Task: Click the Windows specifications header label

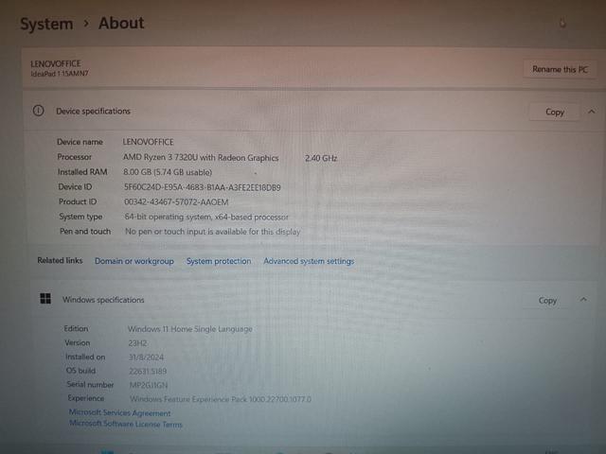Action: pyautogui.click(x=103, y=300)
